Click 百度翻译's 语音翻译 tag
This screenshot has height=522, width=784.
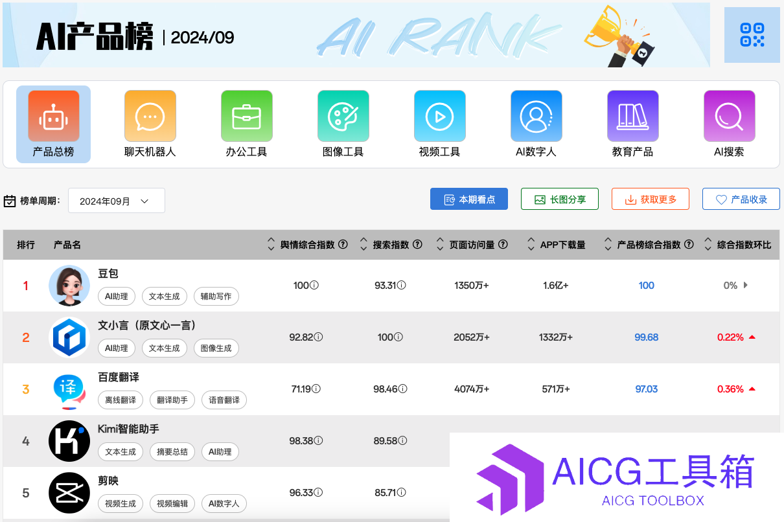(224, 400)
